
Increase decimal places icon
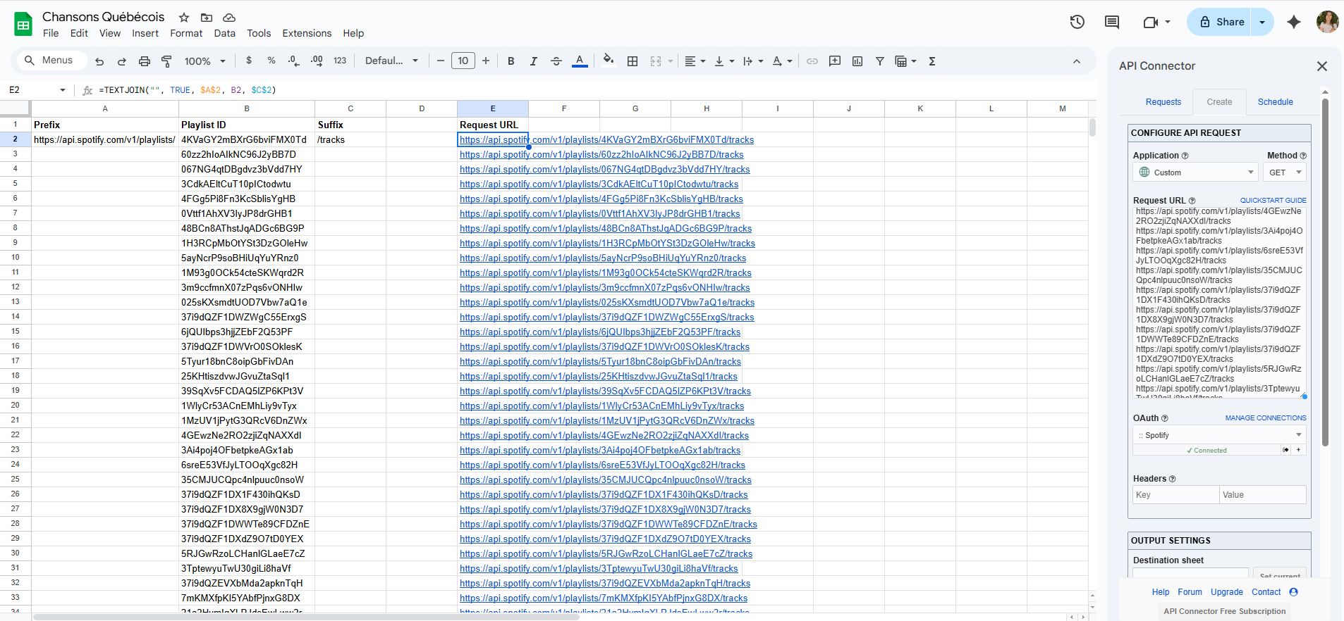click(317, 61)
